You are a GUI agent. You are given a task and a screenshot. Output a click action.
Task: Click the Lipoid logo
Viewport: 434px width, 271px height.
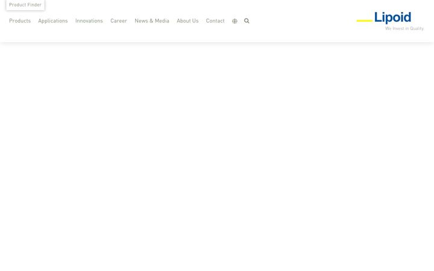[390, 21]
